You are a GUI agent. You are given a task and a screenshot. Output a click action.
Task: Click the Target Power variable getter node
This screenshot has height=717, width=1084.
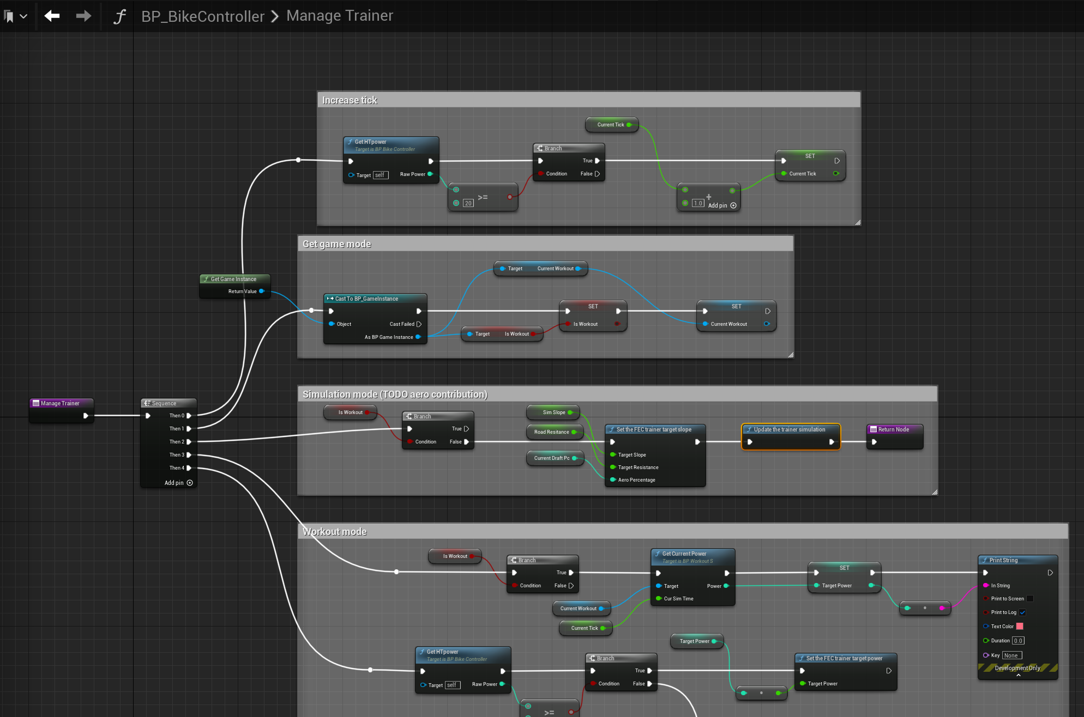coord(696,641)
